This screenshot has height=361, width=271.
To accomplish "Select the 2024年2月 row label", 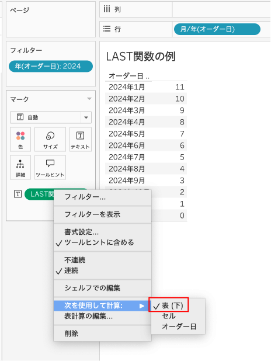I will coord(127,99).
